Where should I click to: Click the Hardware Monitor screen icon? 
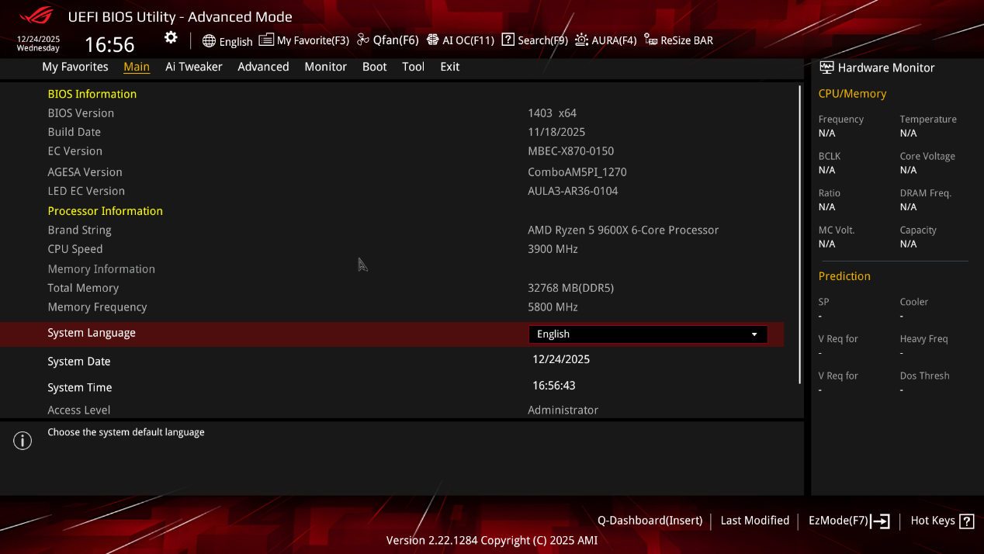click(826, 68)
